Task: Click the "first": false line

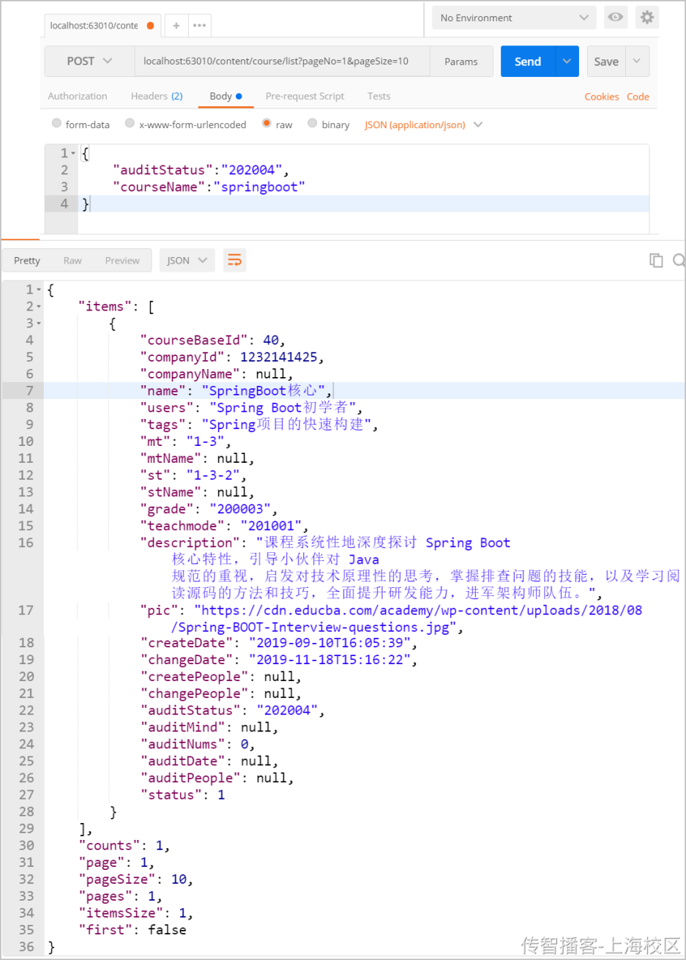Action: tap(133, 930)
